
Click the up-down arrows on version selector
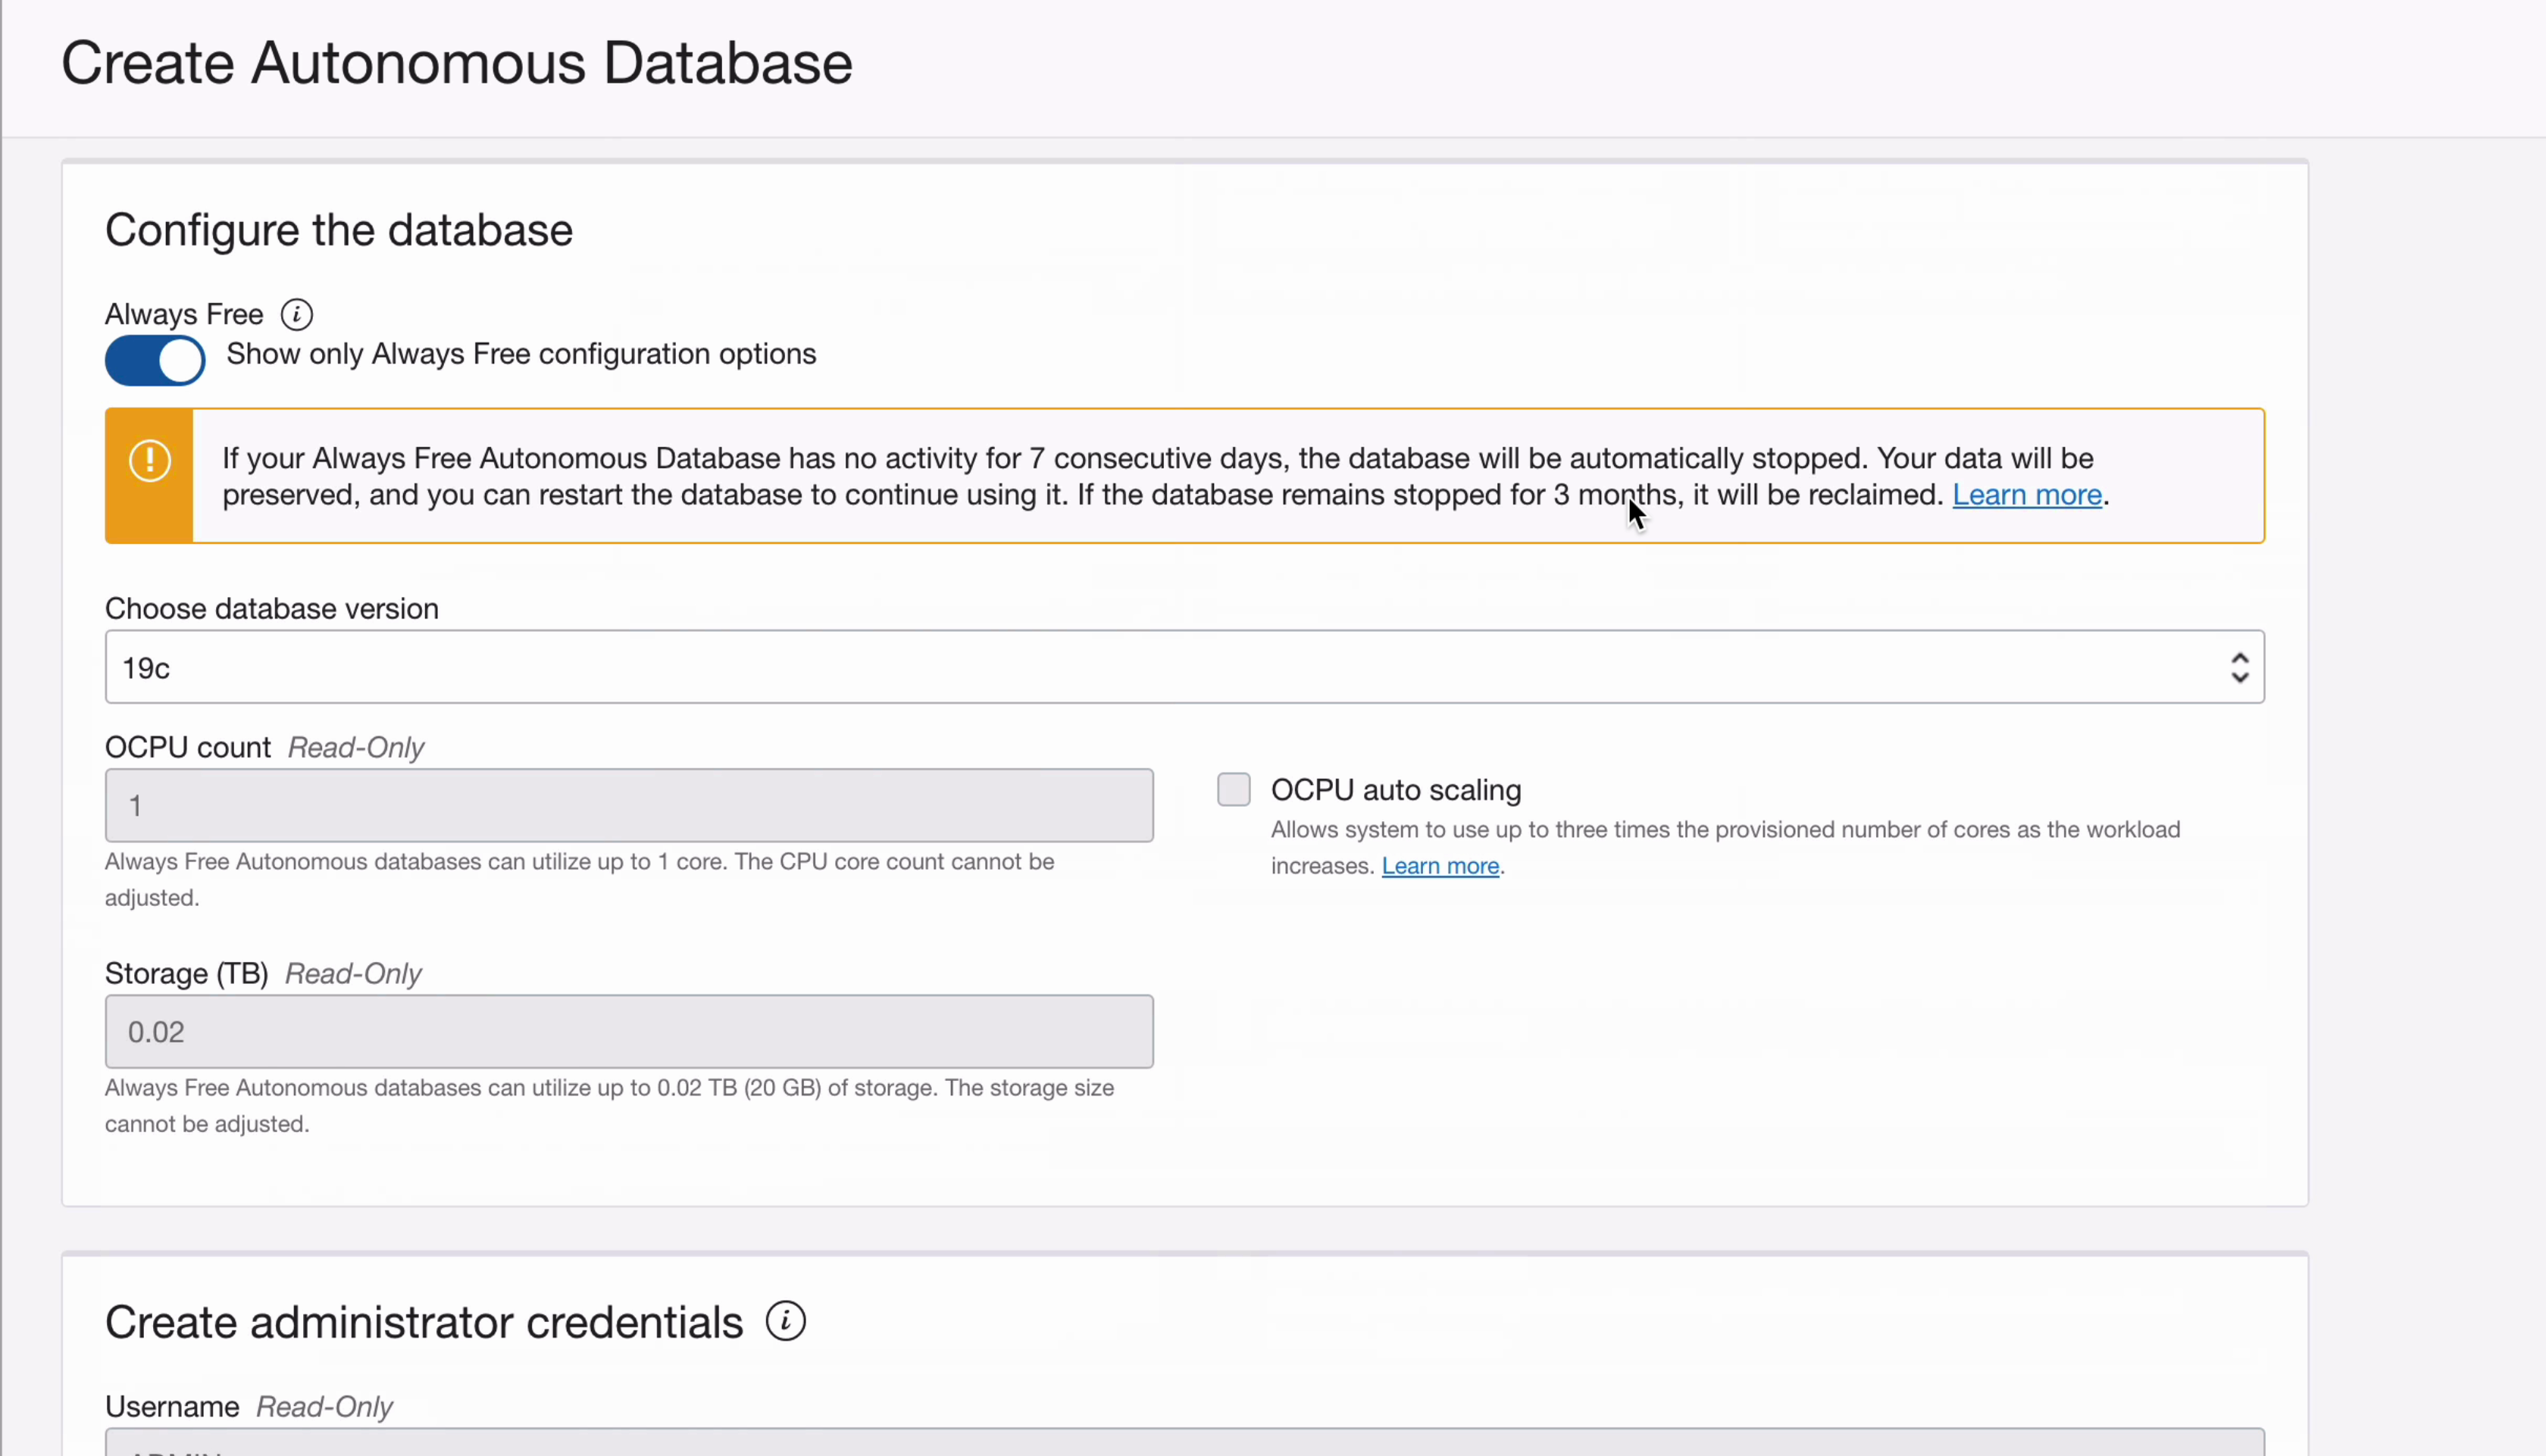point(2239,667)
